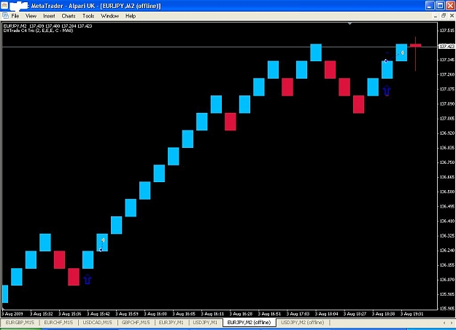This screenshot has height=330, width=456.
Task: Click the red current candle at chart right
Action: pos(416,45)
